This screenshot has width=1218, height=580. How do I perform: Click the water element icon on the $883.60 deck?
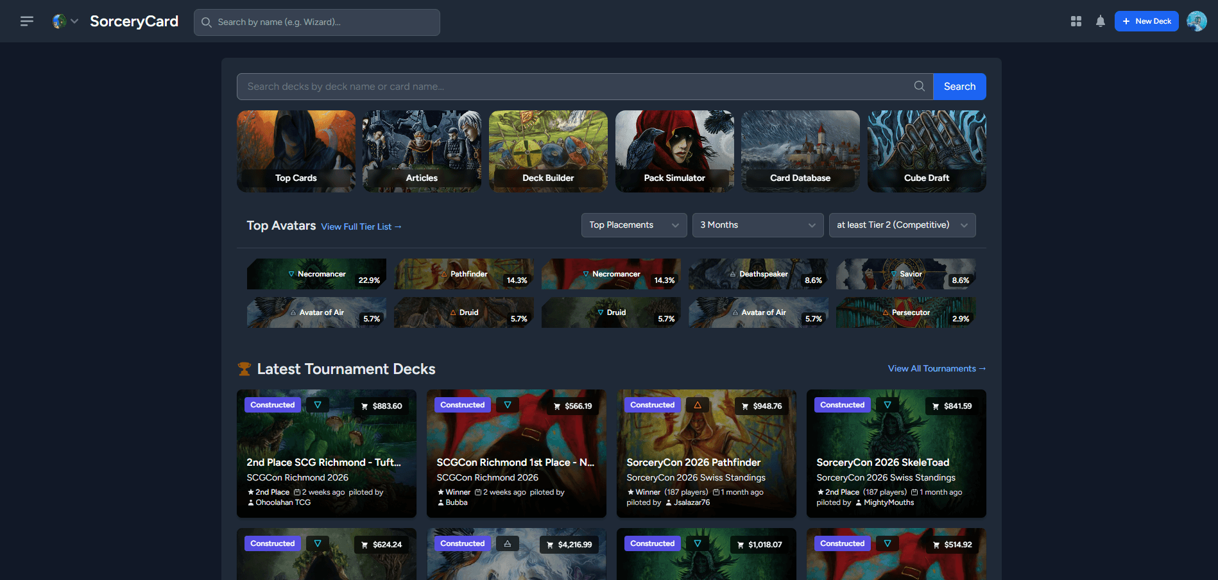(x=318, y=404)
